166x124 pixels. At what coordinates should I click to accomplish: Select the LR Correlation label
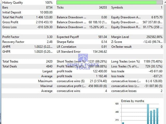click(66, 47)
